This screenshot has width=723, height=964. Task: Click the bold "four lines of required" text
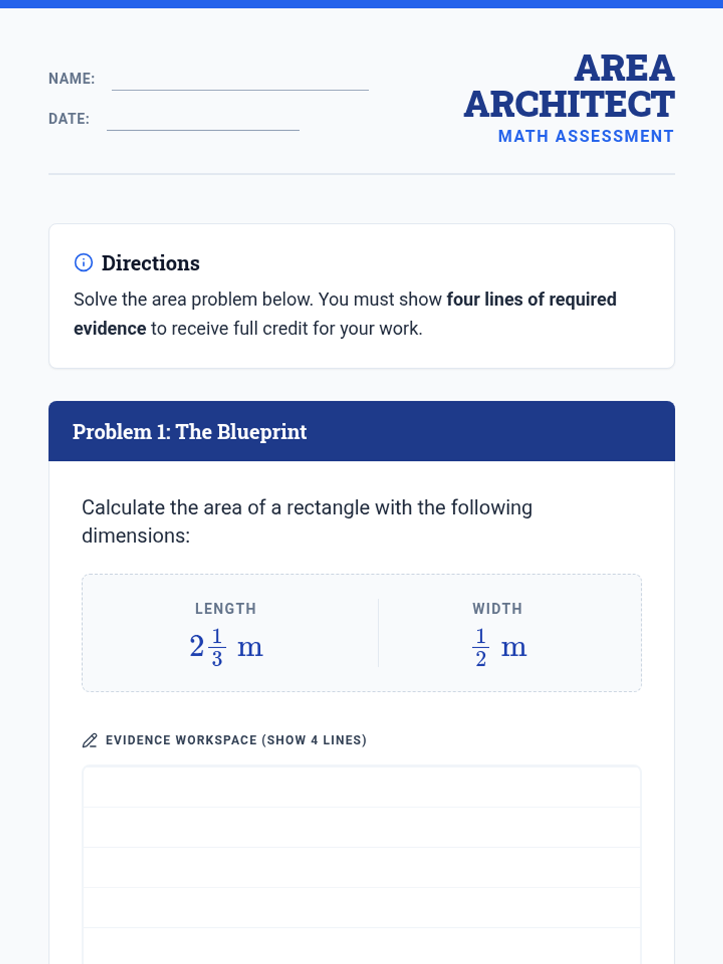[x=531, y=299]
